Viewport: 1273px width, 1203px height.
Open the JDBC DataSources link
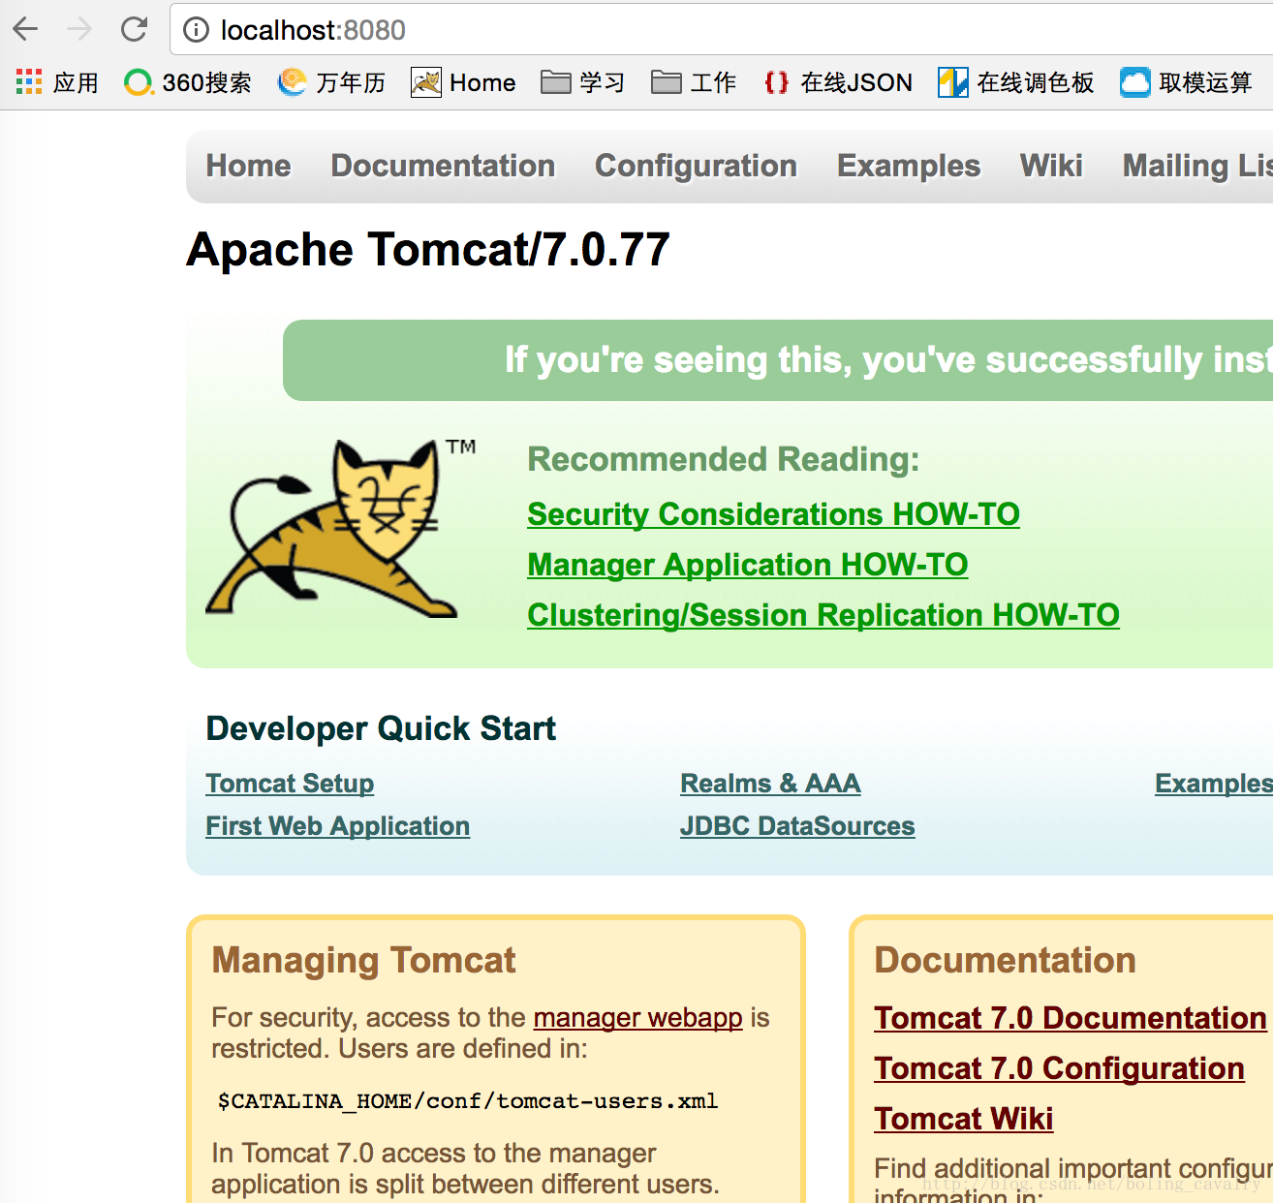[797, 826]
